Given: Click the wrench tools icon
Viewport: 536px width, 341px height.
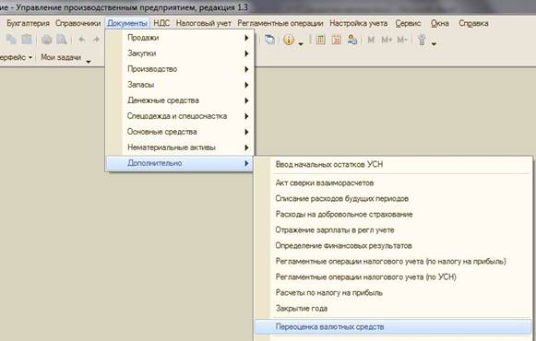Looking at the screenshot, I should click(x=423, y=40).
